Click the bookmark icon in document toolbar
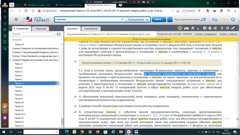This screenshot has width=240, height=135. click(x=222, y=28)
